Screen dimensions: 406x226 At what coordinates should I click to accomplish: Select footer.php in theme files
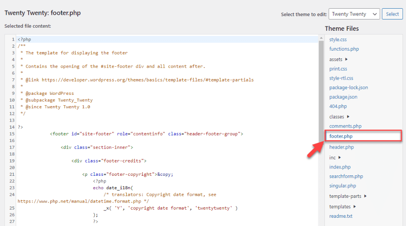click(x=341, y=136)
